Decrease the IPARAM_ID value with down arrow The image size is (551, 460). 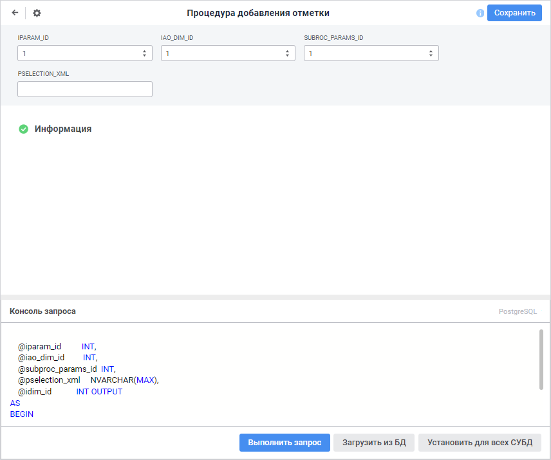pos(144,55)
